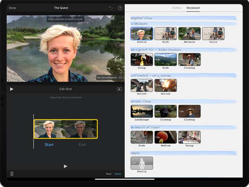Select the empty Stella placeholder shot
The height and width of the screenshot is (187, 249).
pos(142,163)
